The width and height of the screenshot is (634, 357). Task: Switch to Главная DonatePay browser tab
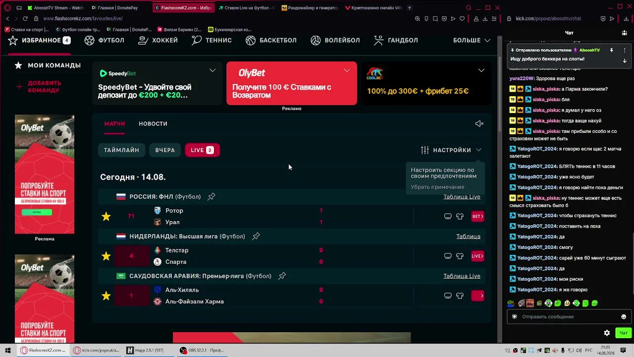(118, 8)
